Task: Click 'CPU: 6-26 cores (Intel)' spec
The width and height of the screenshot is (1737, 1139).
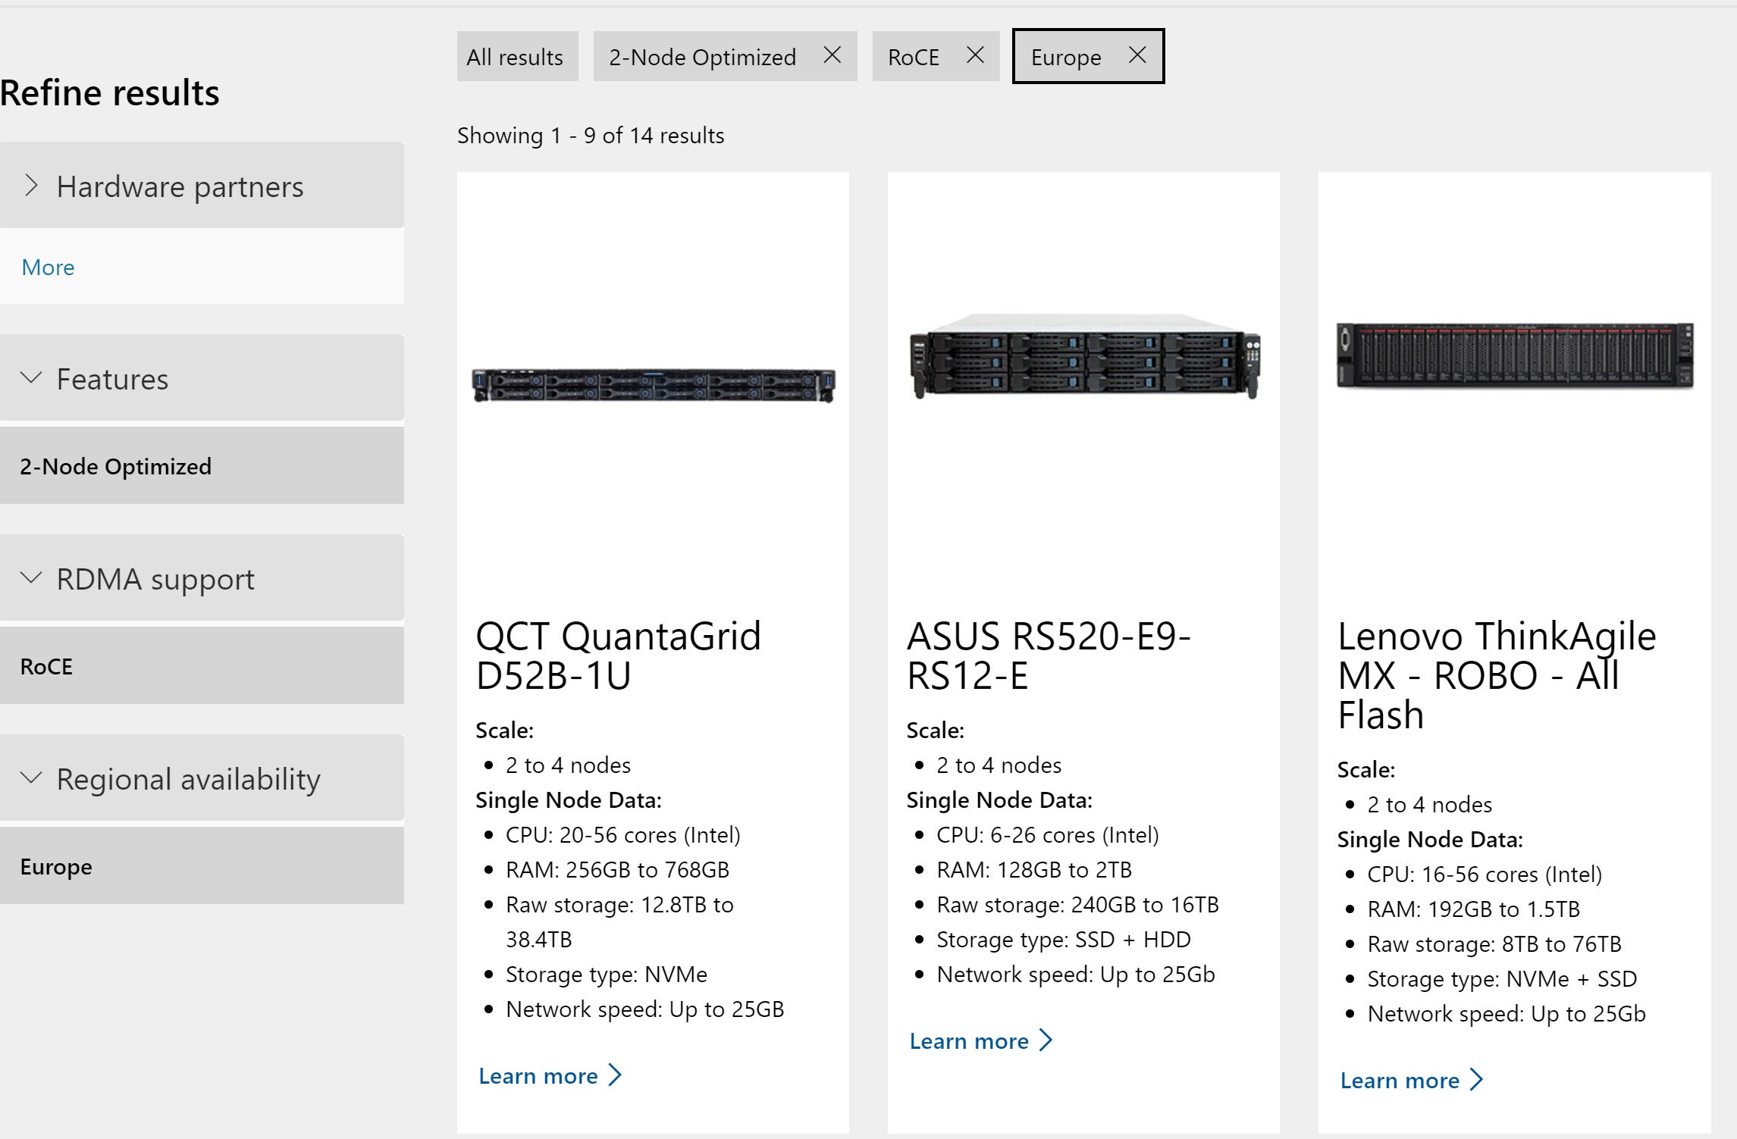Action: pyautogui.click(x=1048, y=834)
